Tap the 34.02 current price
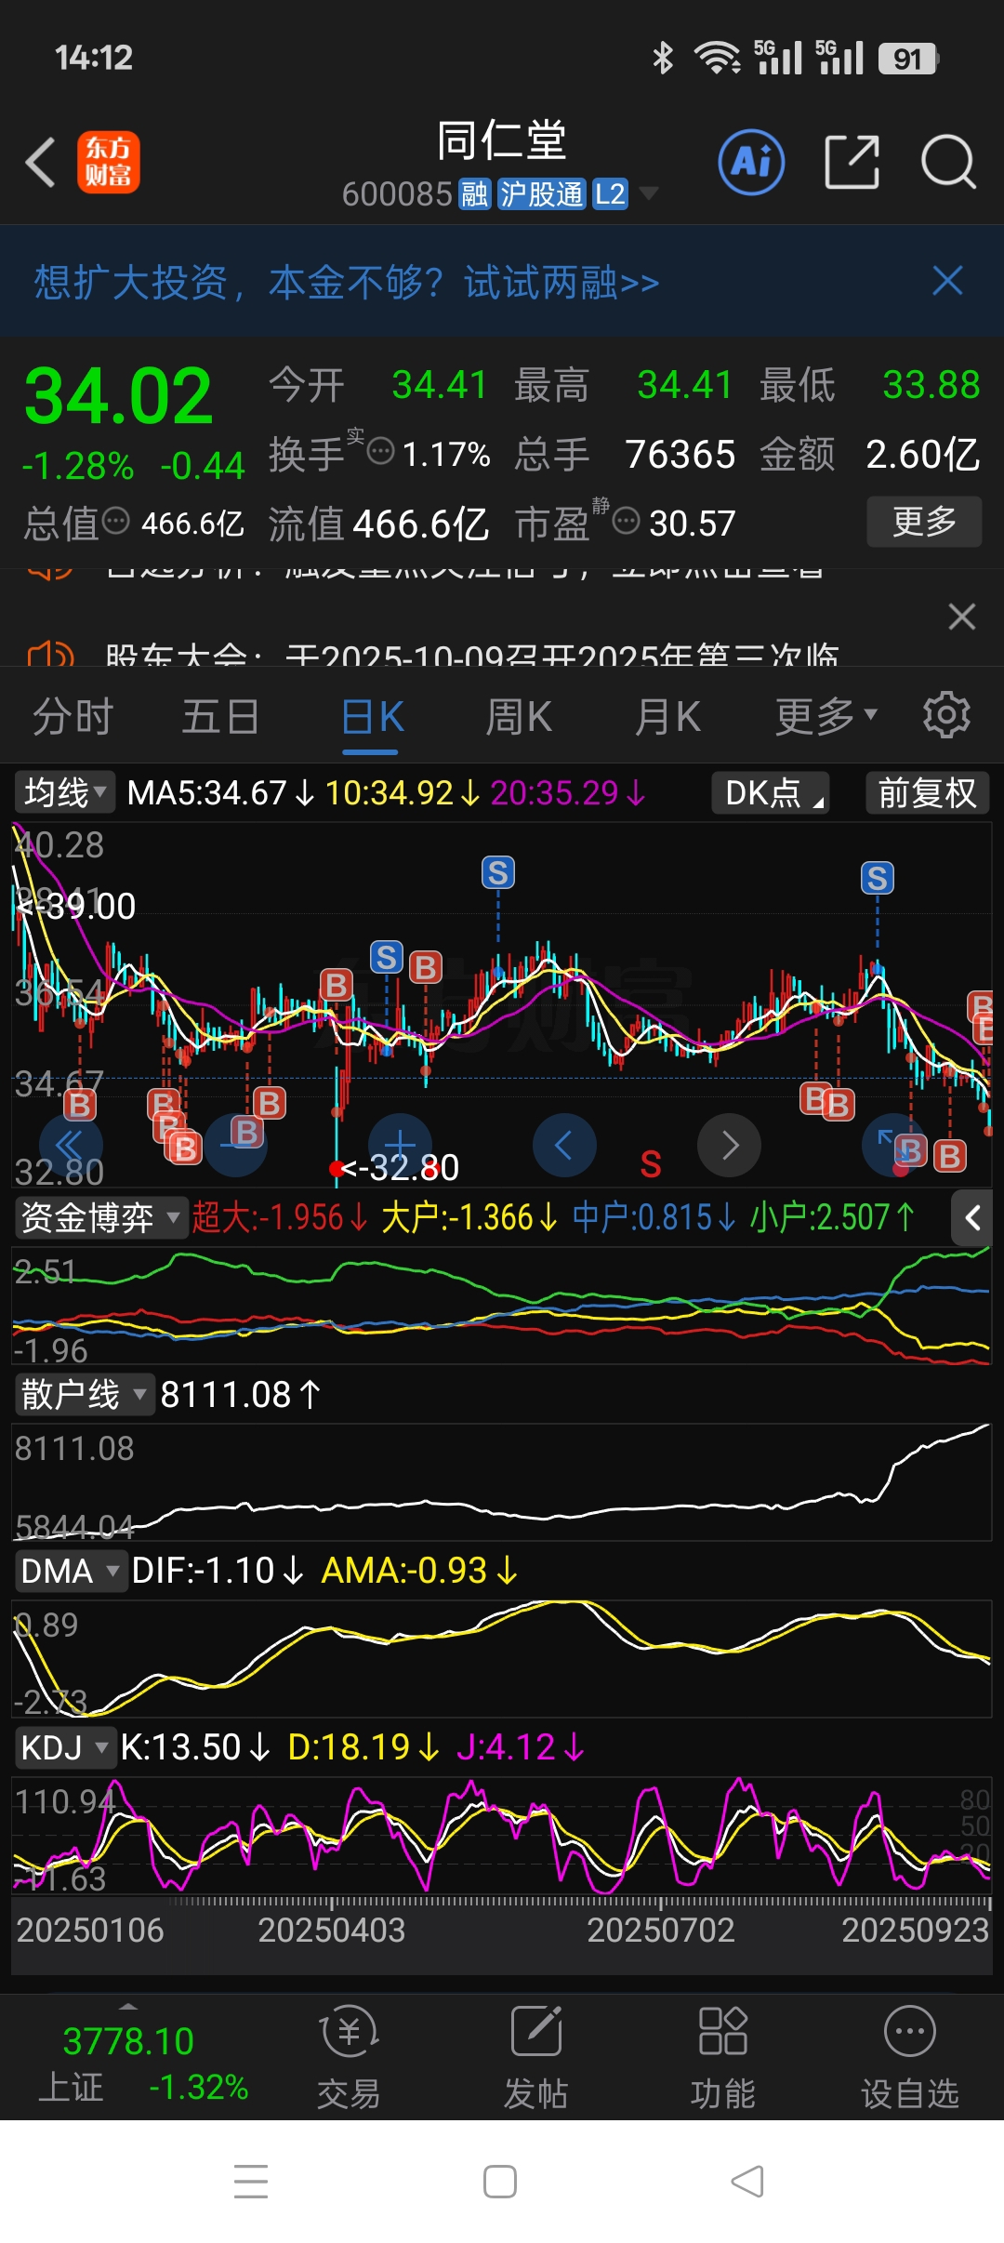 (x=118, y=397)
